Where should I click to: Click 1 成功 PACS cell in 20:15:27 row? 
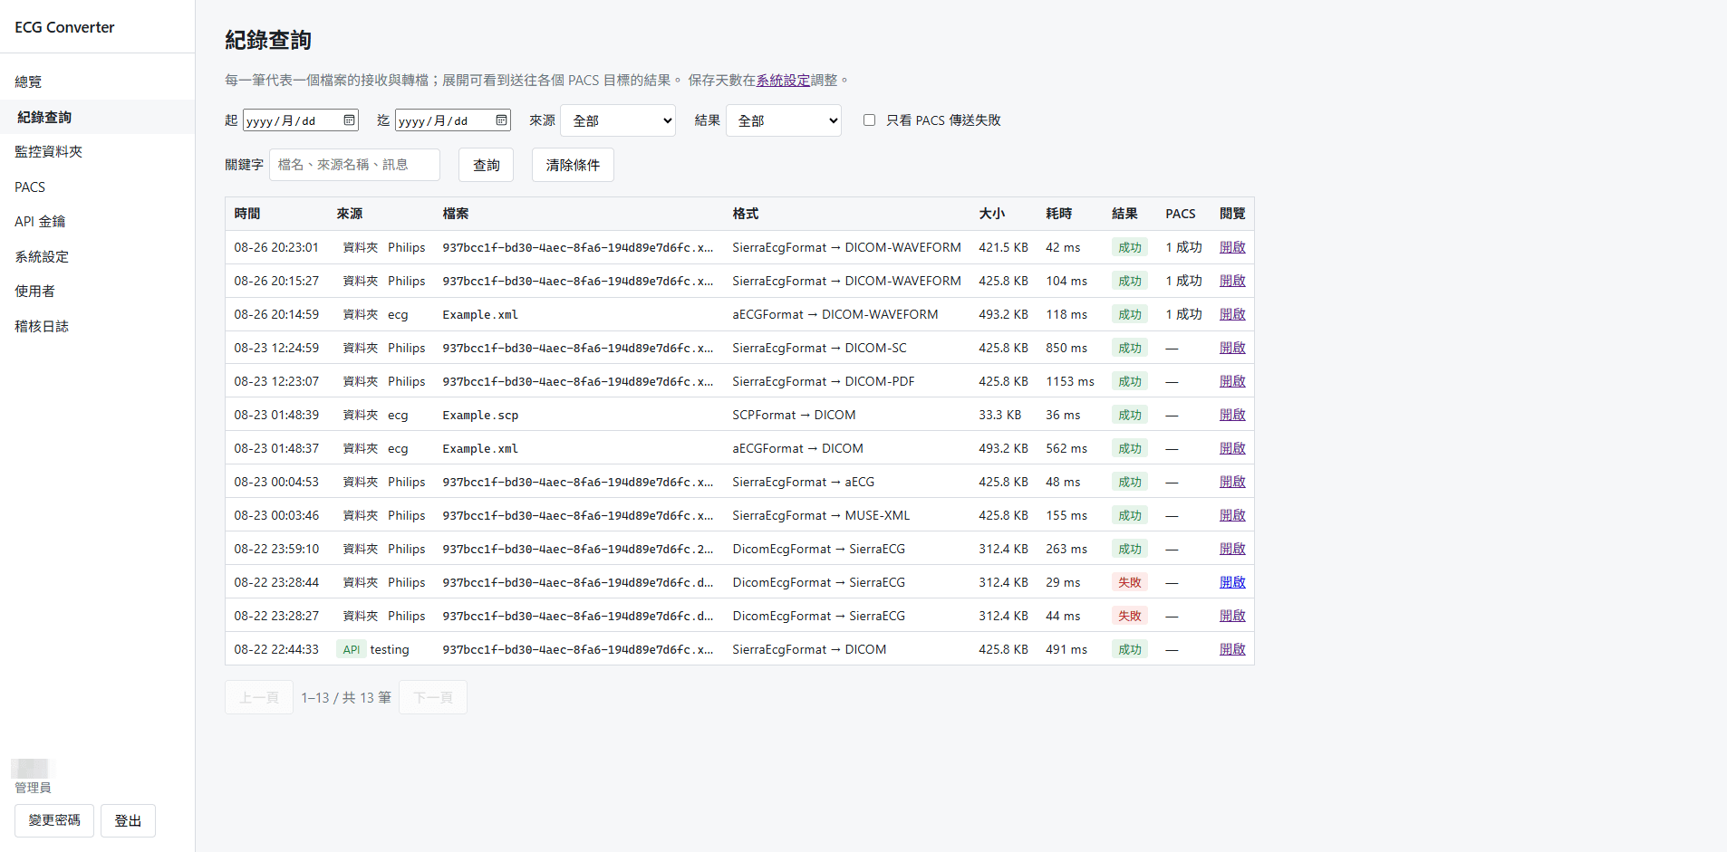pos(1183,281)
